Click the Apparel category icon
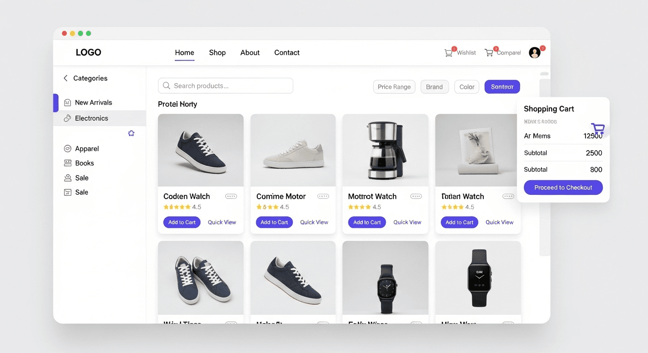This screenshot has width=648, height=353. click(x=68, y=148)
